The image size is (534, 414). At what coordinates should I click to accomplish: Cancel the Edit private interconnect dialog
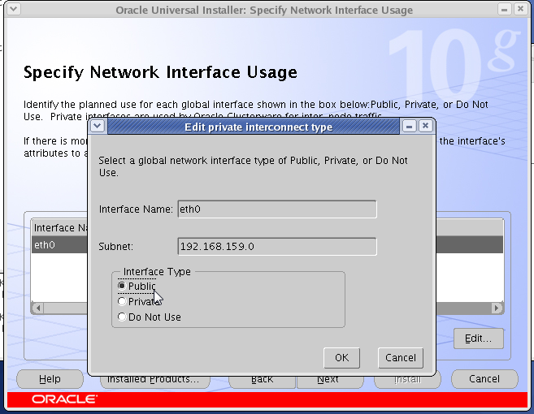[401, 357]
